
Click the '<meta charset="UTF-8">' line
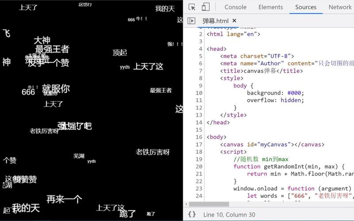pyautogui.click(x=257, y=56)
